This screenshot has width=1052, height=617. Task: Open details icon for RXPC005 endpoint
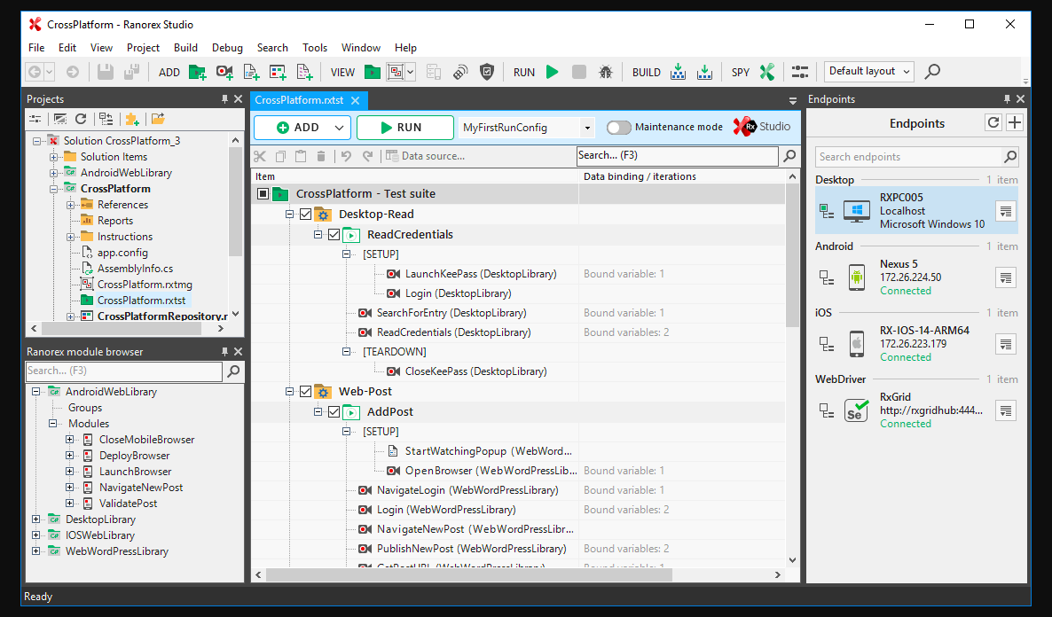click(1005, 211)
